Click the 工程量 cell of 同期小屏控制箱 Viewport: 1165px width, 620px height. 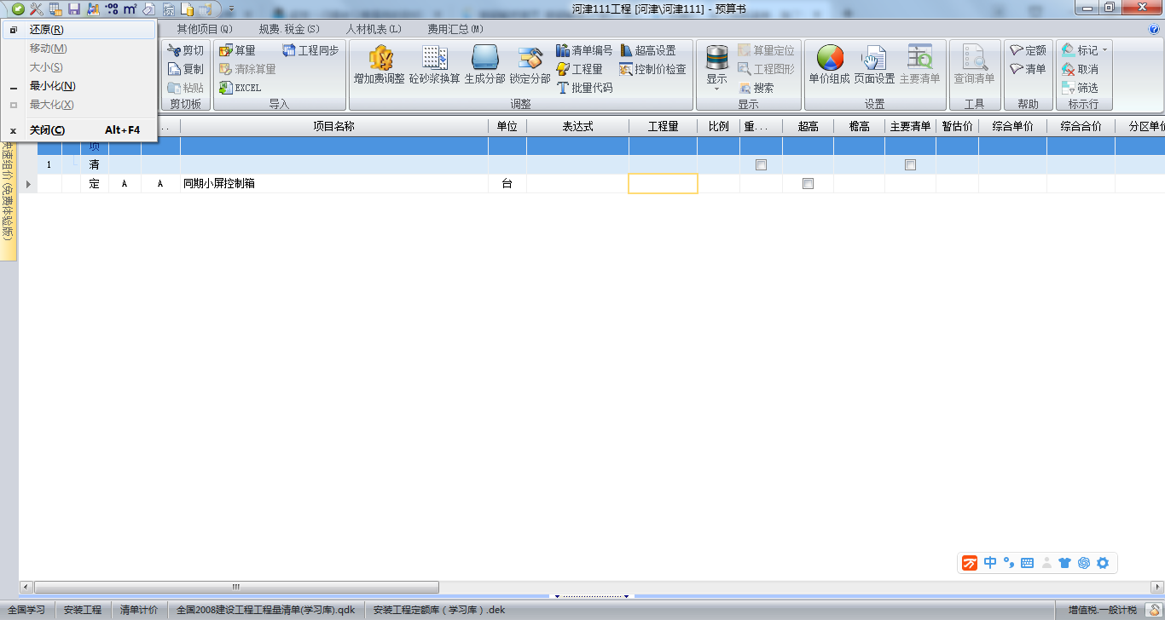coord(663,184)
